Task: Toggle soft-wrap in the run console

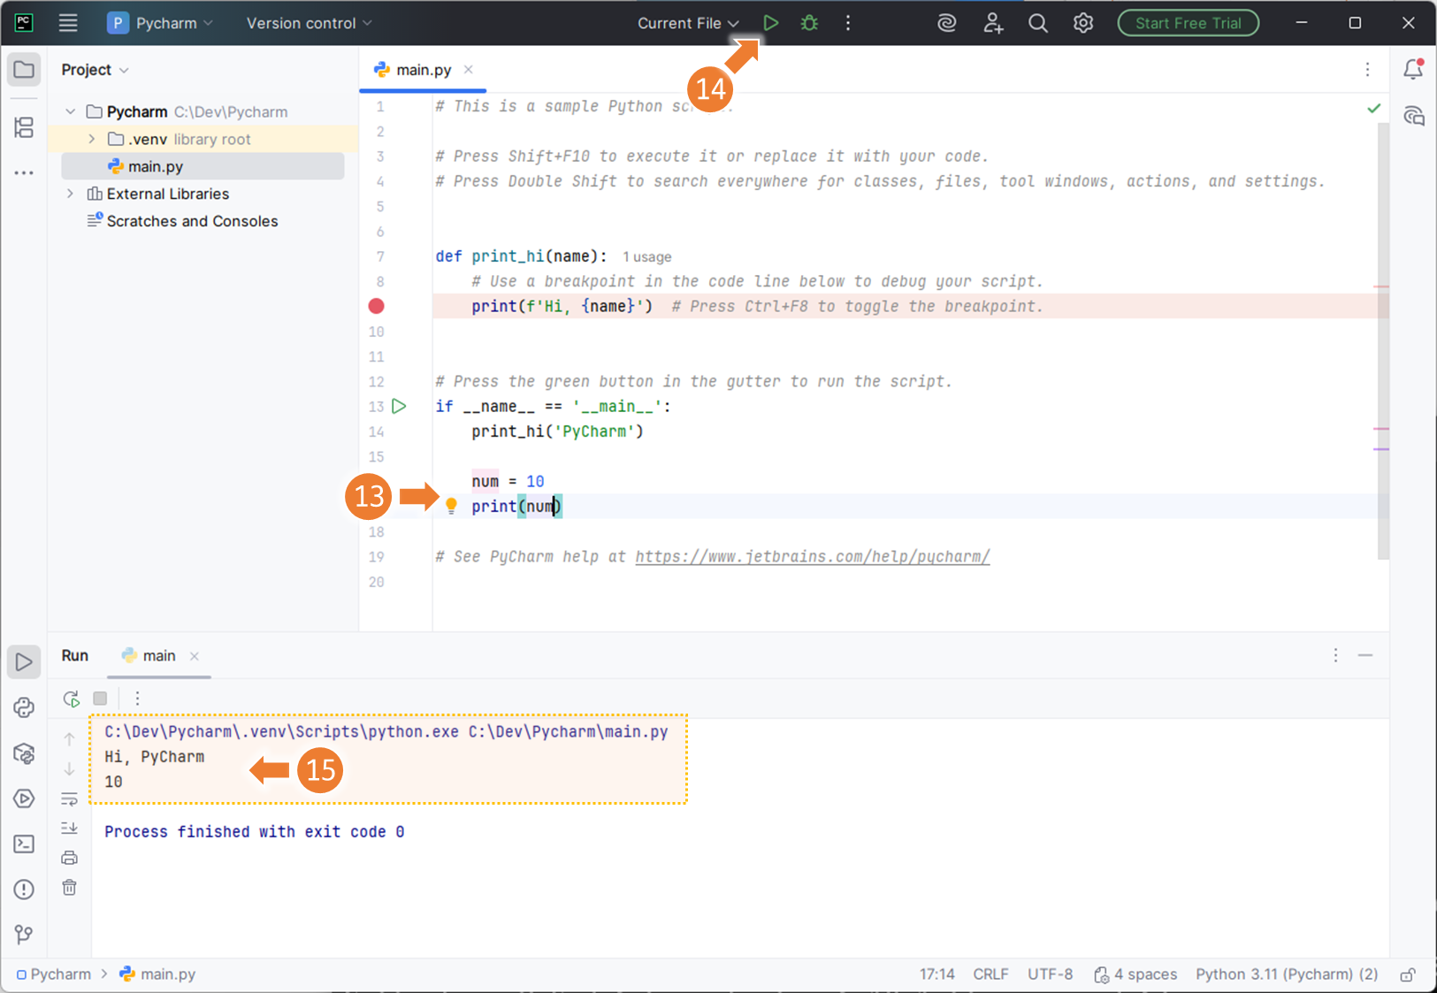Action: [69, 799]
